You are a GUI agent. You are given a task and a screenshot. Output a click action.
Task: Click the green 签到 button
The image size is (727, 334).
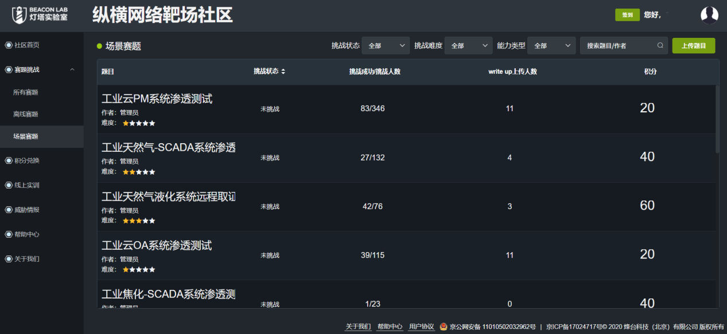pos(627,15)
